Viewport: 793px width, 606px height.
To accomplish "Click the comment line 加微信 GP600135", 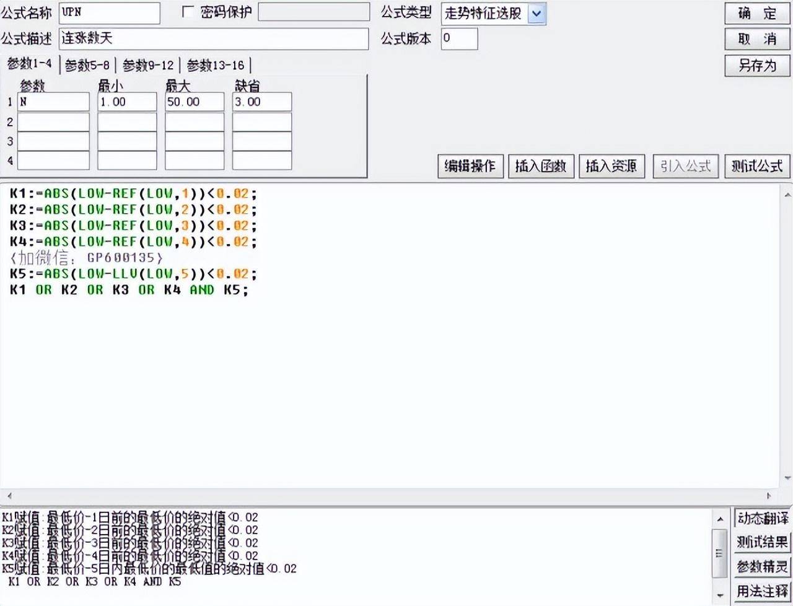I will click(x=87, y=258).
